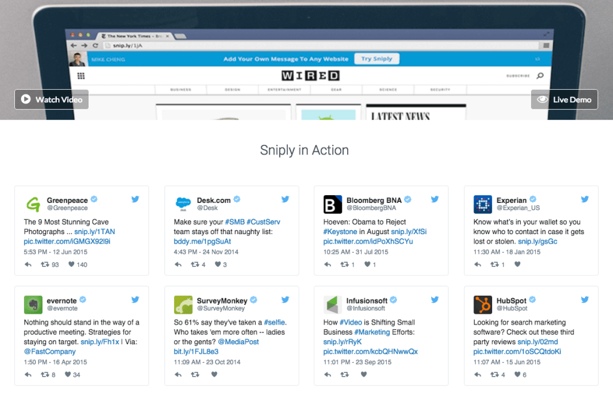
Task: Retweet the Infusionsoft tweet
Action: click(x=344, y=374)
